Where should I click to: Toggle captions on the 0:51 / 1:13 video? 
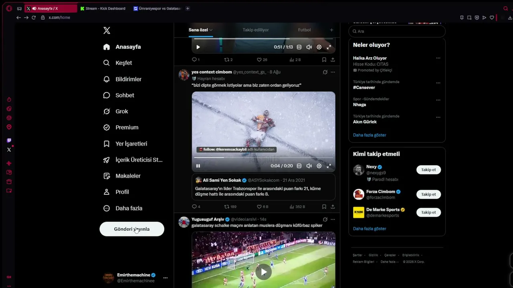pos(299,47)
